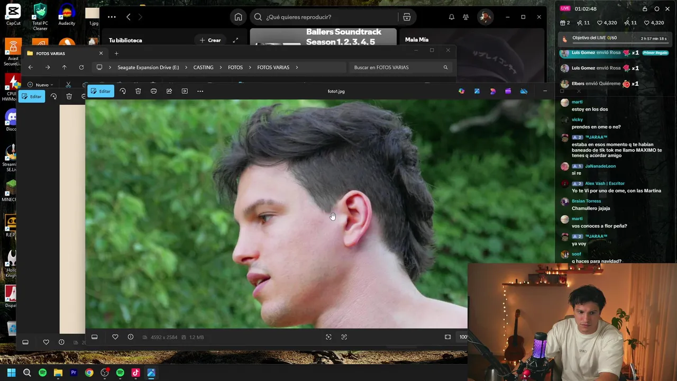Open the pink TikTok LIVE Studio taskbar icon
Screen dimensions: 677x381
coord(135,373)
